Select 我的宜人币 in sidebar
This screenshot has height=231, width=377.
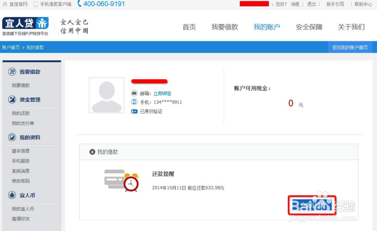[x=23, y=209]
